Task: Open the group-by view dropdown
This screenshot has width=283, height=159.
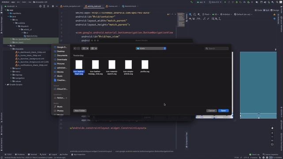Action: [94, 49]
